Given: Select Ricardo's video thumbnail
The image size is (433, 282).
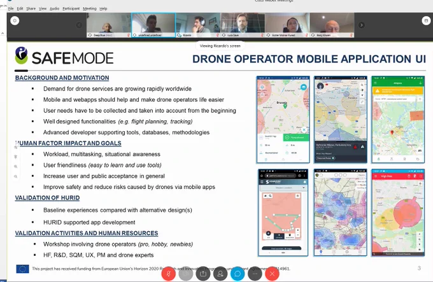Looking at the screenshot, I should point(198,25).
